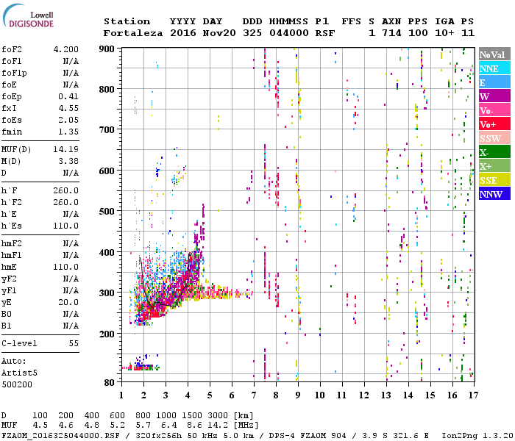
Task: Click the 500200 version number
Action: 17,384
